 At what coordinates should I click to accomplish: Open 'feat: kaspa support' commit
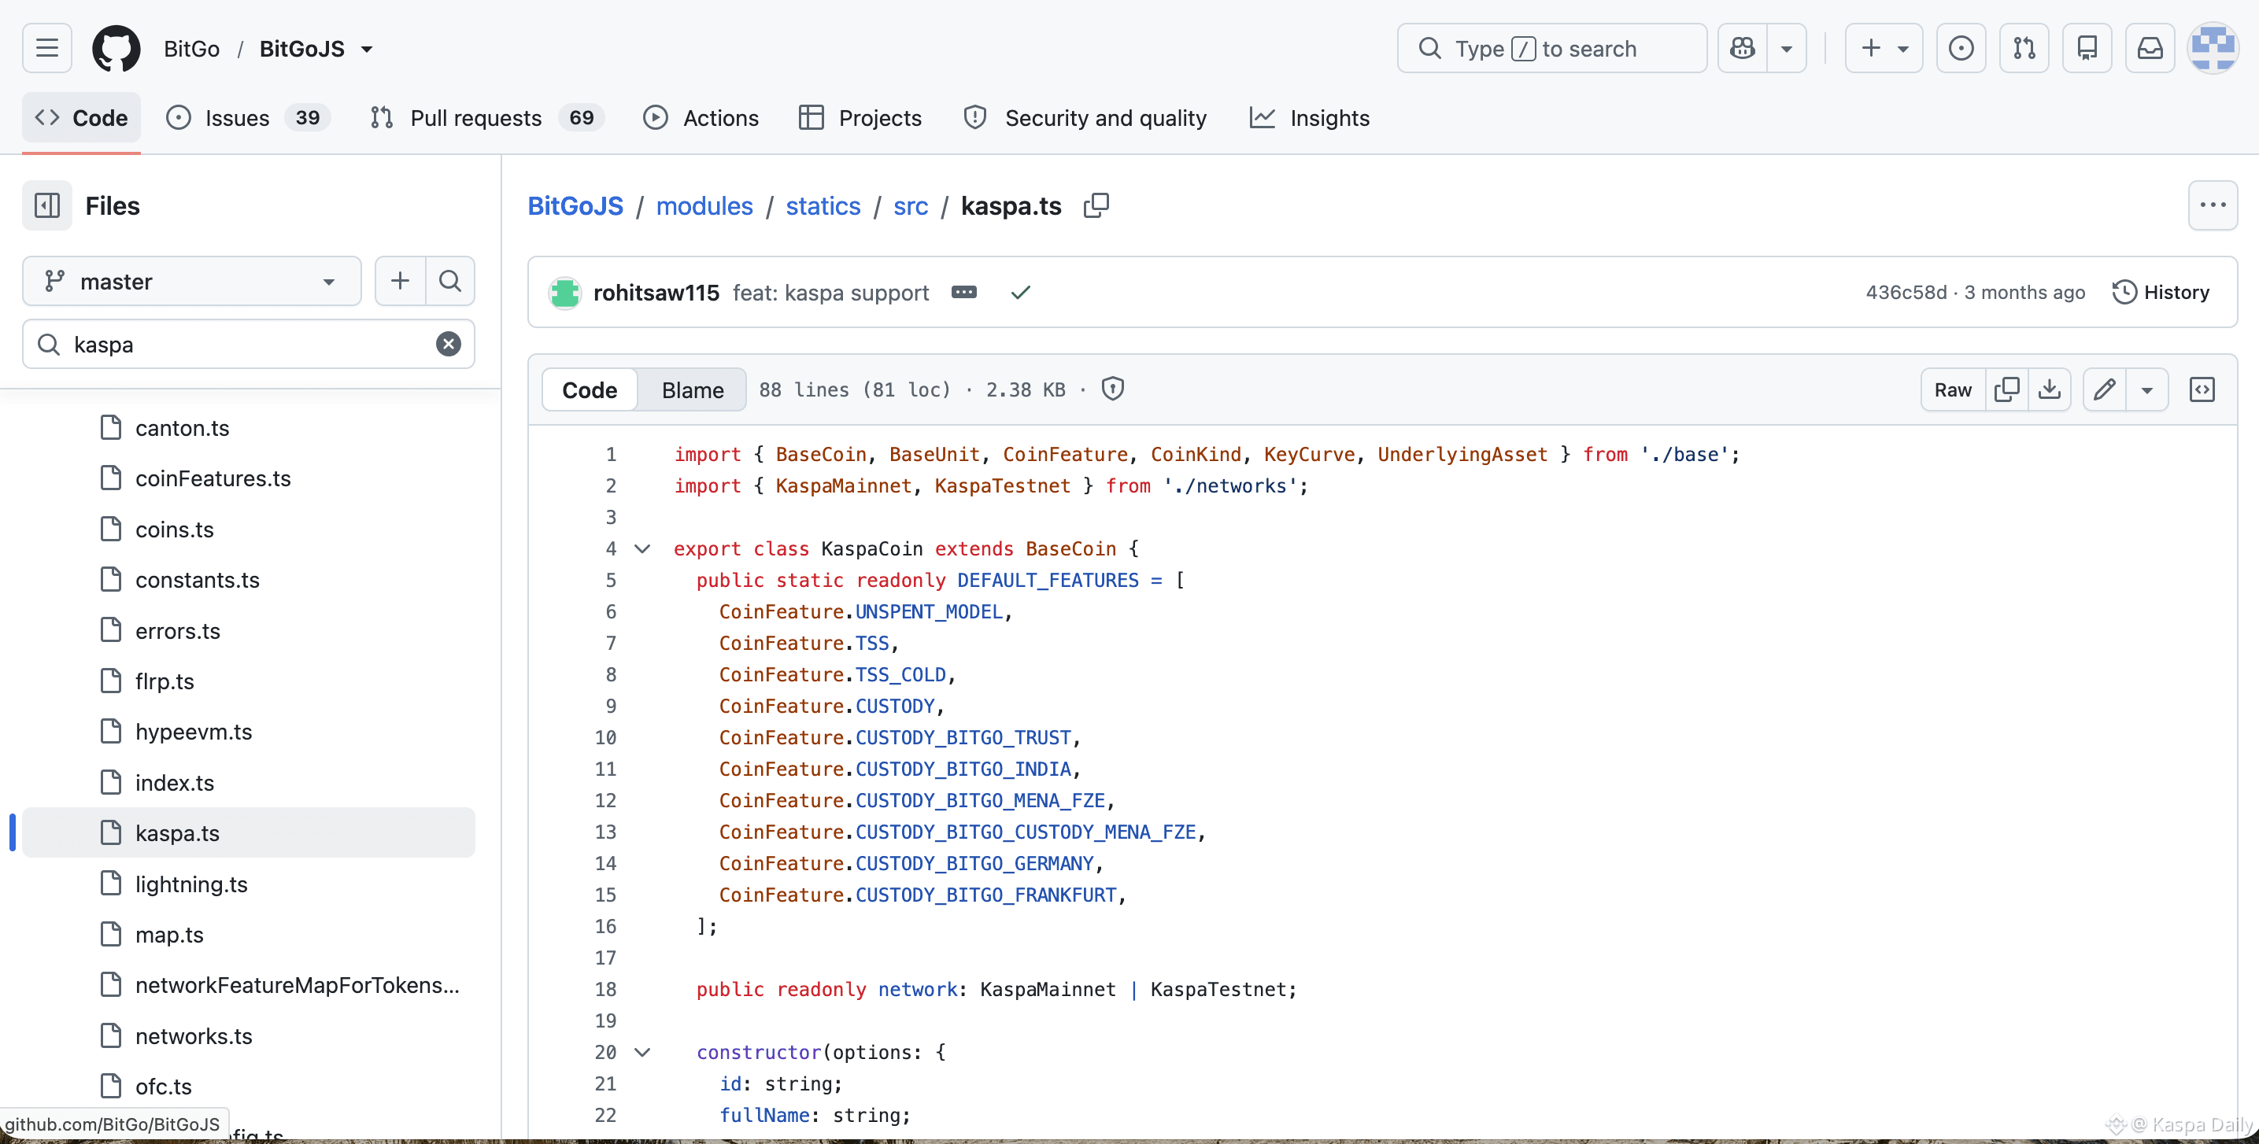830,293
